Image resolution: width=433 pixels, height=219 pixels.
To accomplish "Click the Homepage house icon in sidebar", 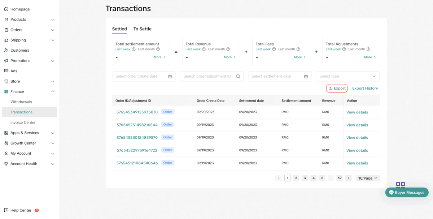I will (6, 9).
